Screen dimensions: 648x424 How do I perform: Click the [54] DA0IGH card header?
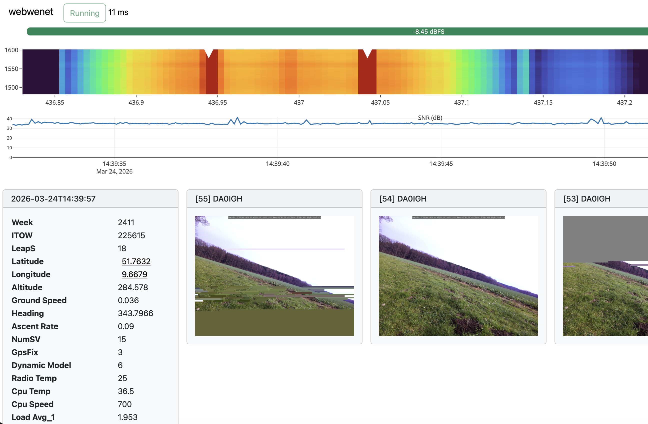click(x=403, y=199)
